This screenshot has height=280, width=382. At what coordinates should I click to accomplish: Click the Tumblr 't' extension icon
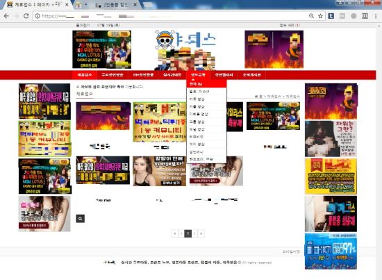331,16
